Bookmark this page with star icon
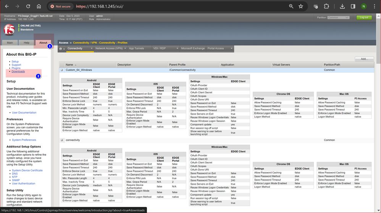The image size is (381, 213). [301, 6]
